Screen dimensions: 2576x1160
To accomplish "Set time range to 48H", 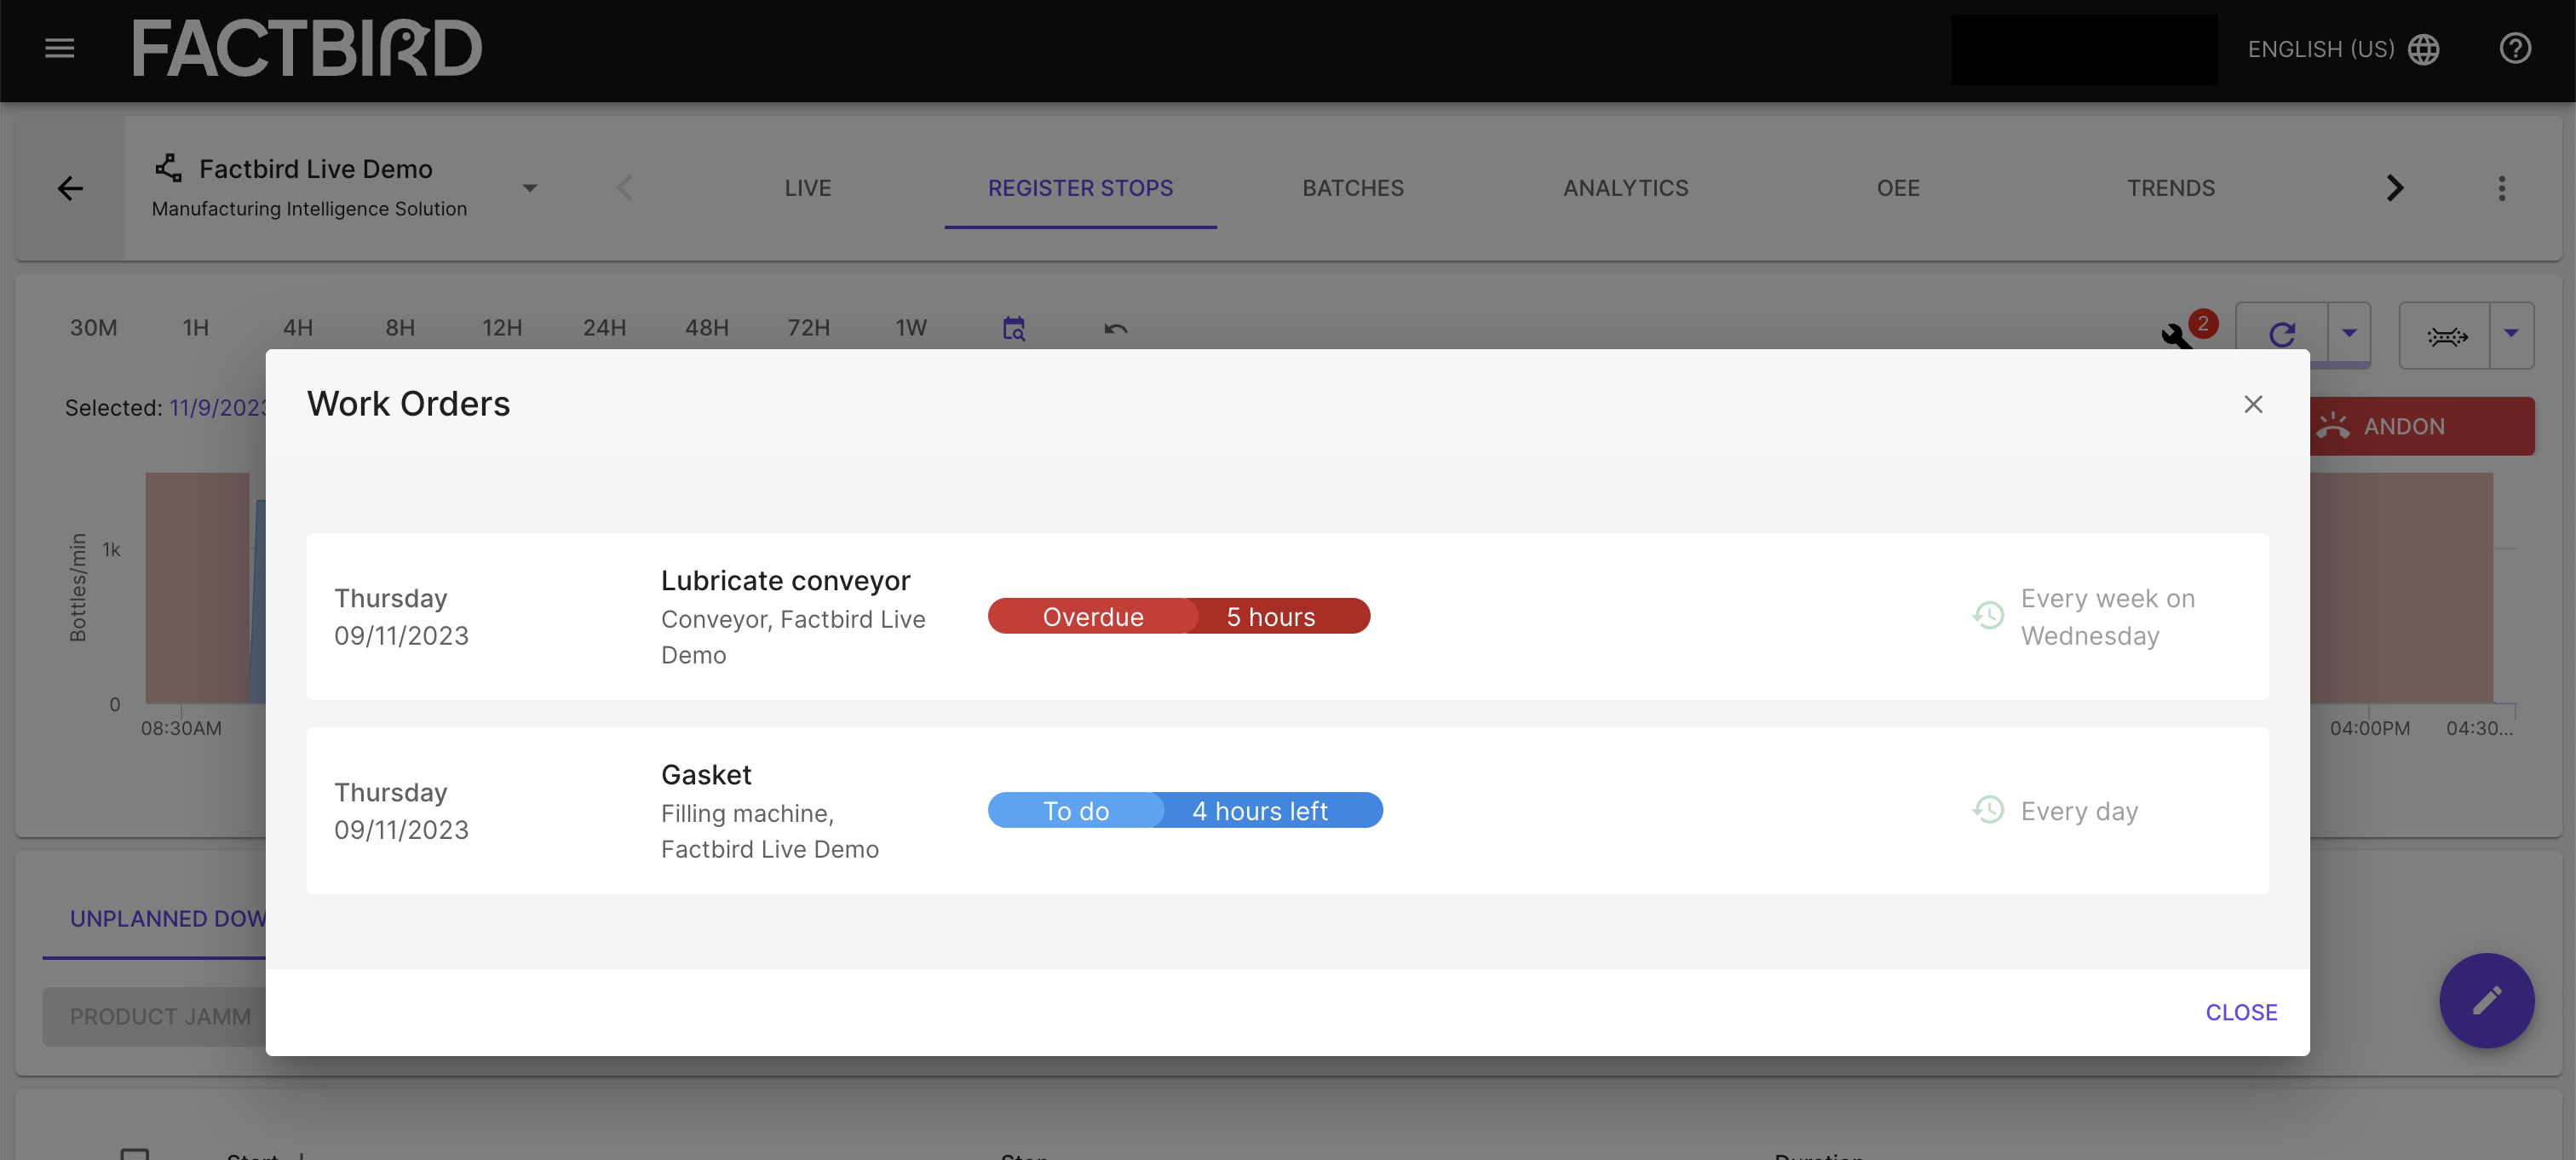I will click(706, 328).
